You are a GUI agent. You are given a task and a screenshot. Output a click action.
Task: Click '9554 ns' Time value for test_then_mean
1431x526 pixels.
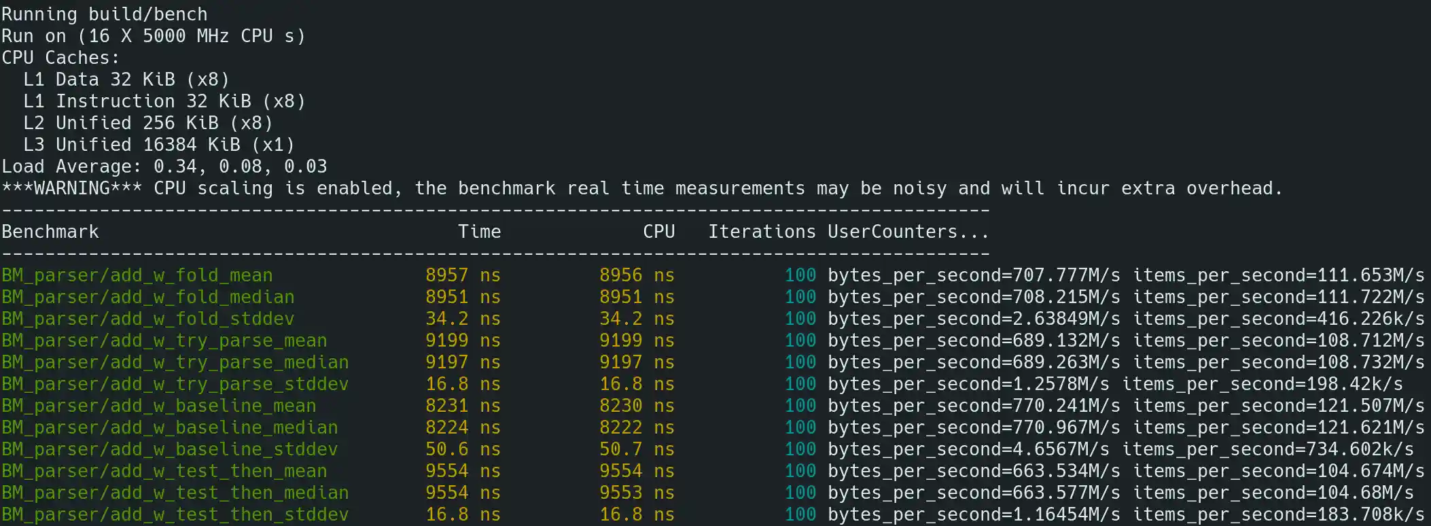click(463, 471)
